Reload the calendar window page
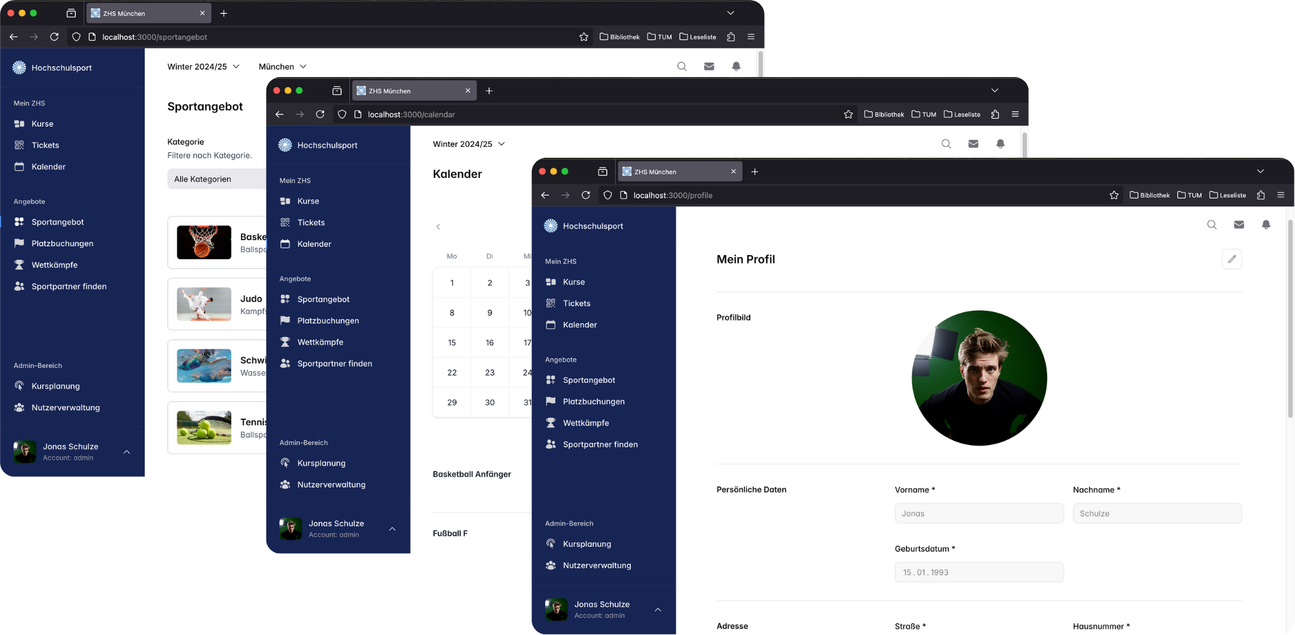The width and height of the screenshot is (1295, 635). (320, 115)
